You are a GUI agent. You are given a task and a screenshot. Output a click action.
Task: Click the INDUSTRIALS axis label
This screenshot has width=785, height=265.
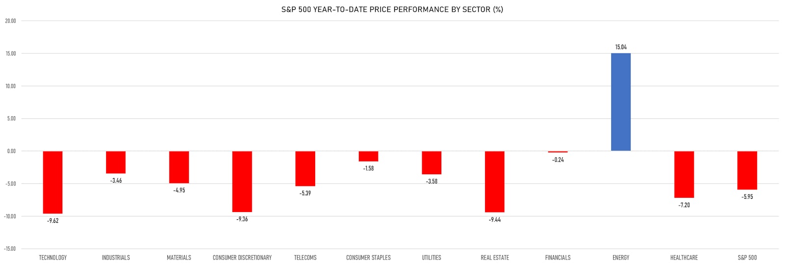[116, 258]
